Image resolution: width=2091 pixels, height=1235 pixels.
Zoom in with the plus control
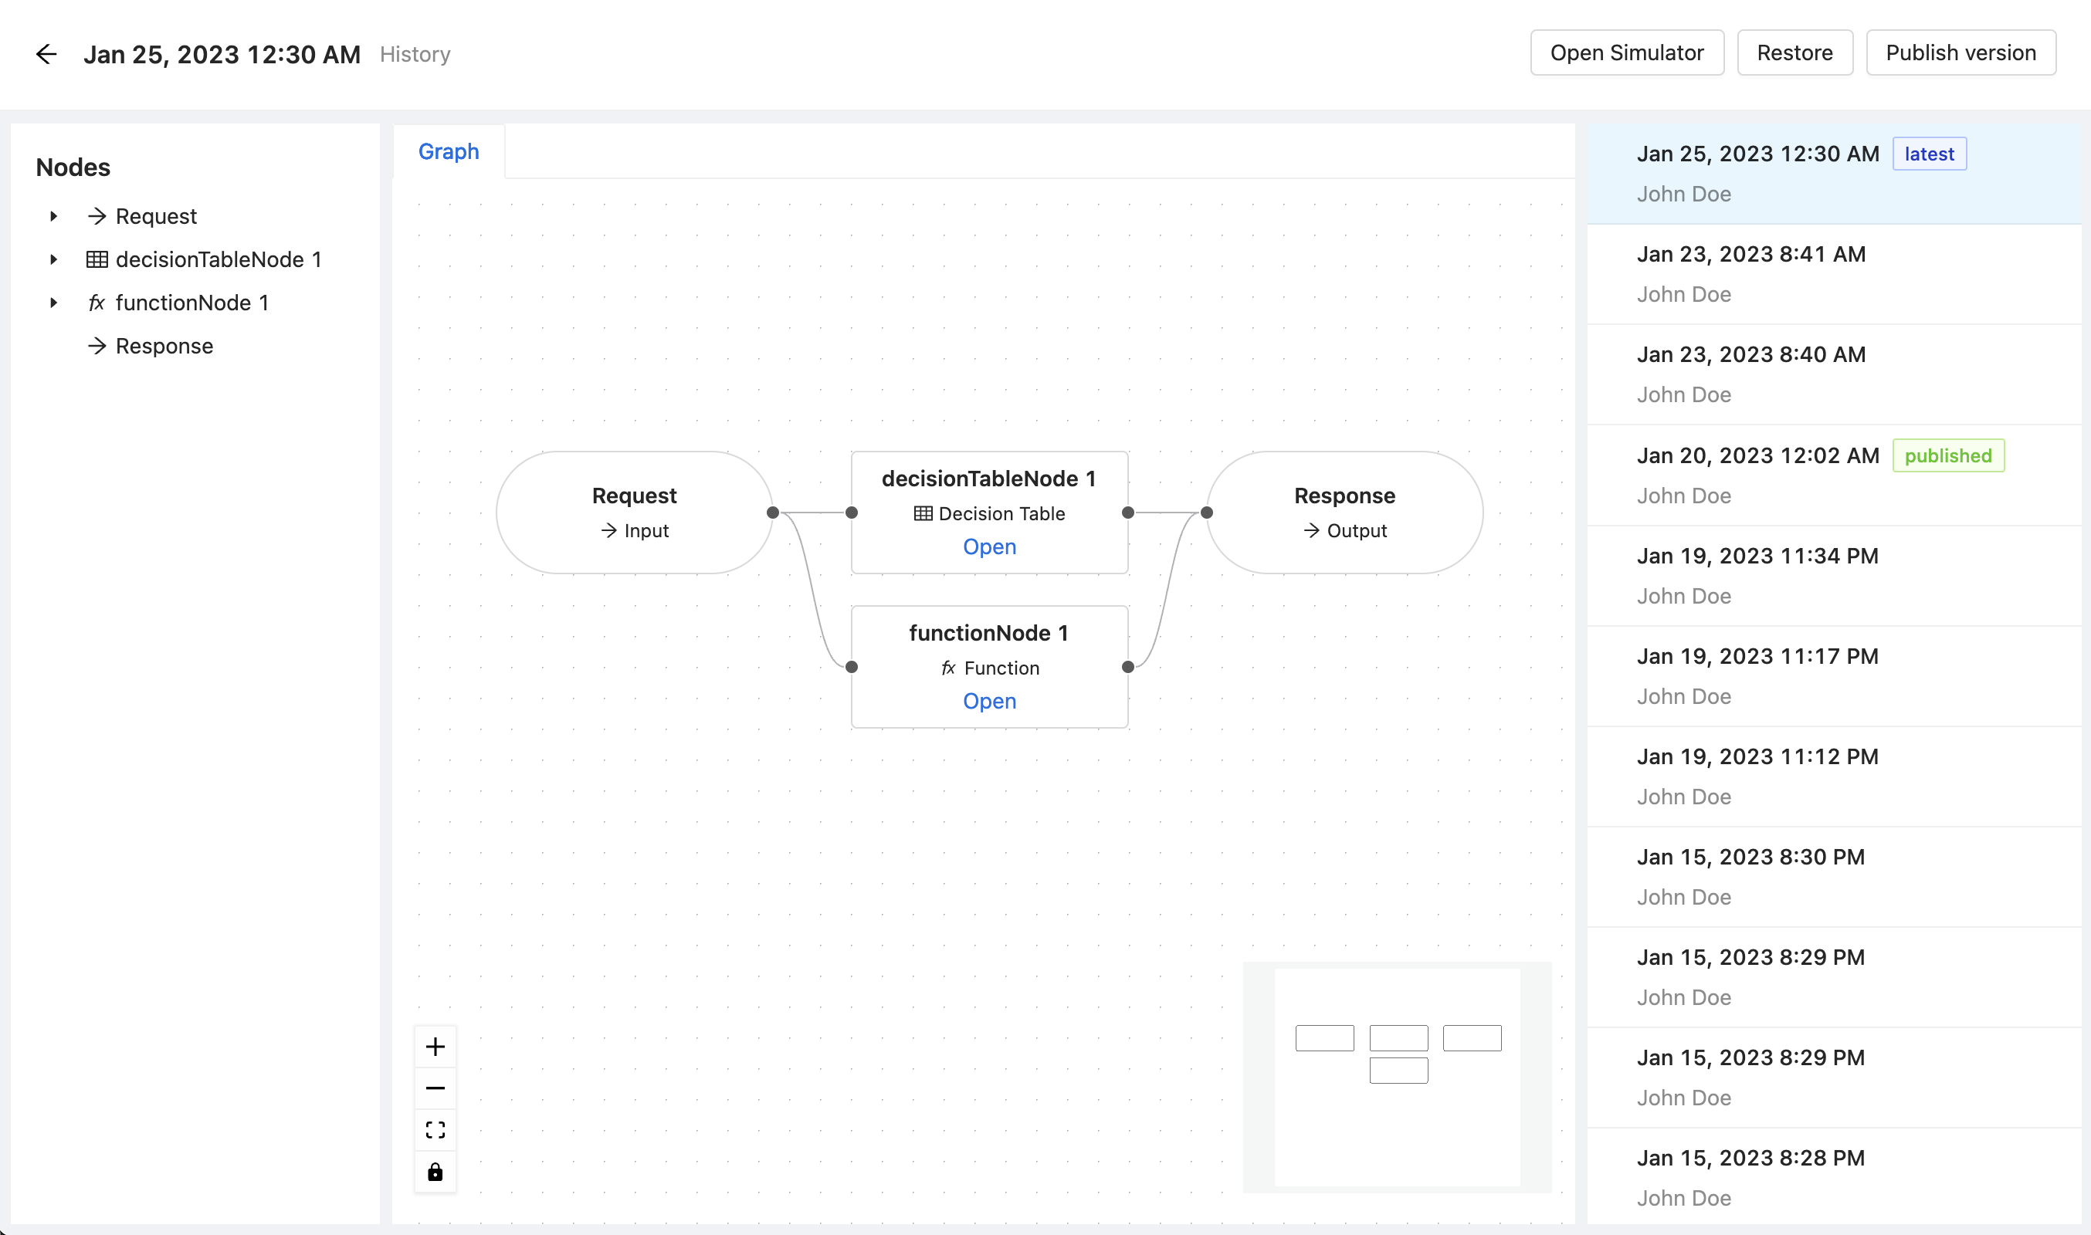[435, 1046]
